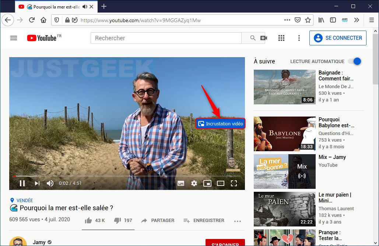Image resolution: width=379 pixels, height=246 pixels.
Task: Open the Babylone video thumbnail
Action: [x=284, y=134]
